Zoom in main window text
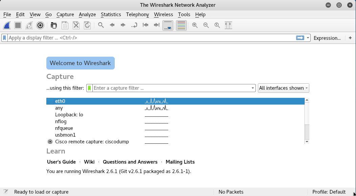This screenshot has height=196, width=356. tap(195, 25)
